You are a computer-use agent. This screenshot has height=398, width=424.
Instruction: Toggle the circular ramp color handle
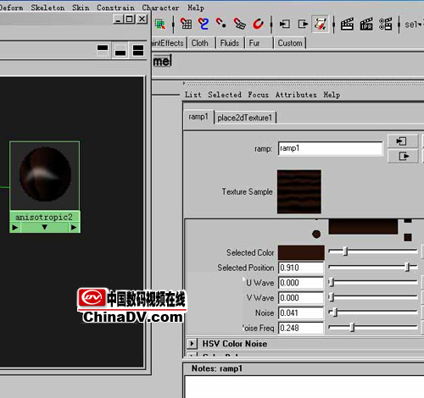click(316, 234)
